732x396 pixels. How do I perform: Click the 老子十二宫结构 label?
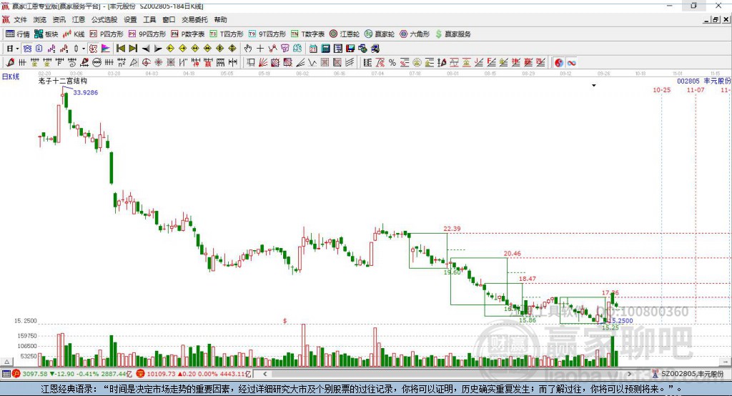[63, 81]
